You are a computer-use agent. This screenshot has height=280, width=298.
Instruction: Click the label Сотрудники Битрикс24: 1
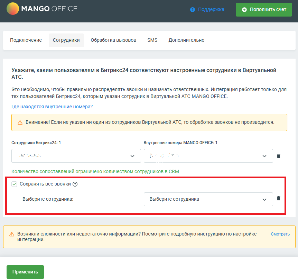pyautogui.click(x=36, y=143)
